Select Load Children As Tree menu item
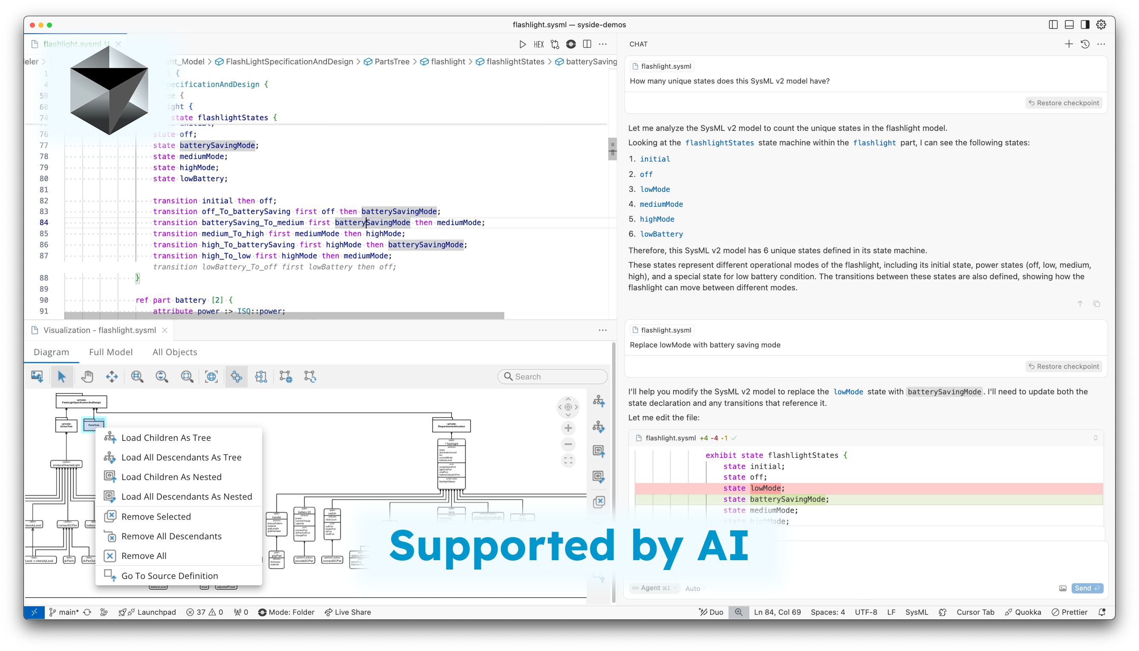The image size is (1139, 651). pos(166,438)
